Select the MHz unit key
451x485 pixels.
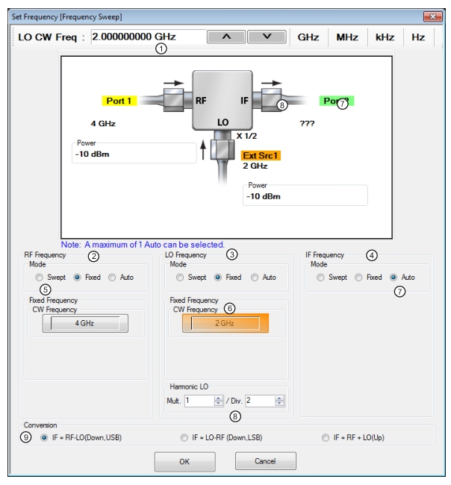point(347,37)
